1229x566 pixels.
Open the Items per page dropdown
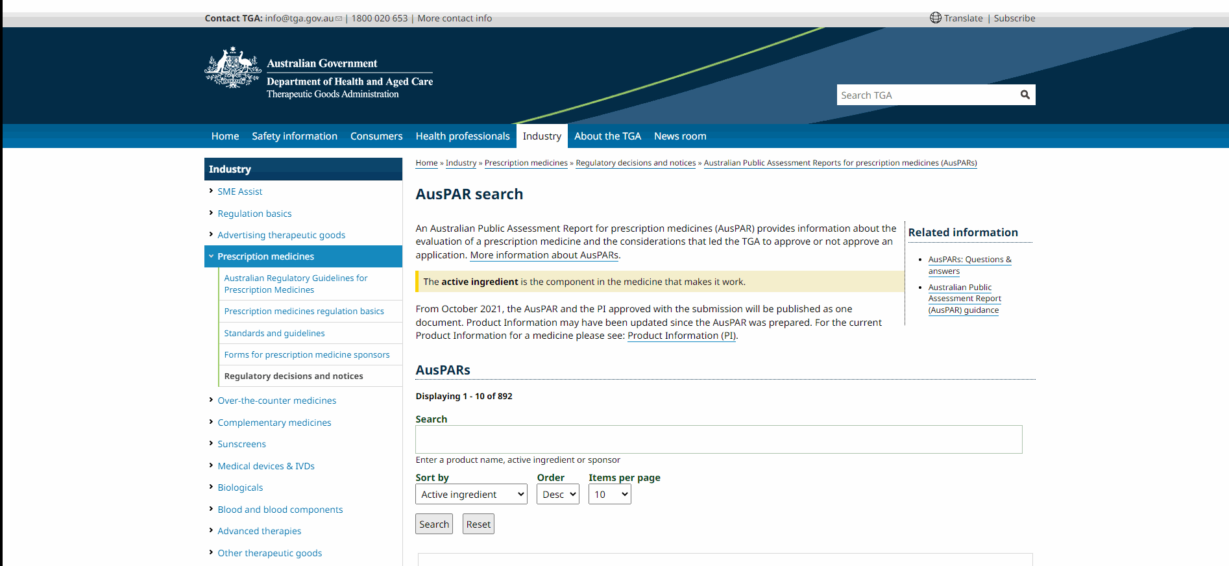(610, 494)
